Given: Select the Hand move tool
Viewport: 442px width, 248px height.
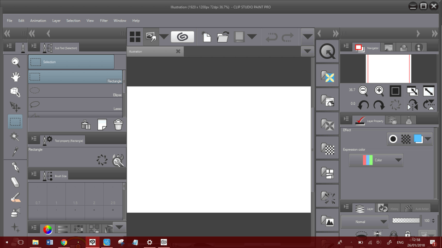Looking at the screenshot, I should (x=16, y=77).
